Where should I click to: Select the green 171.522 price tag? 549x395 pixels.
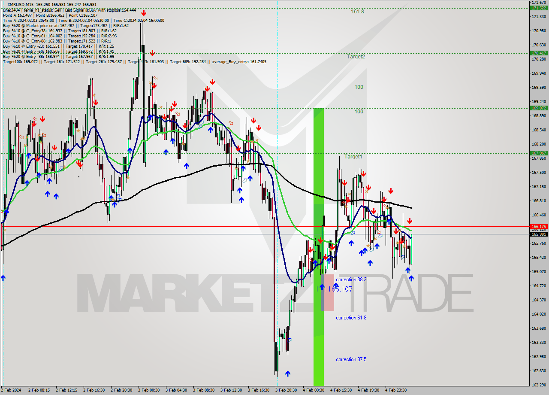[x=539, y=8]
